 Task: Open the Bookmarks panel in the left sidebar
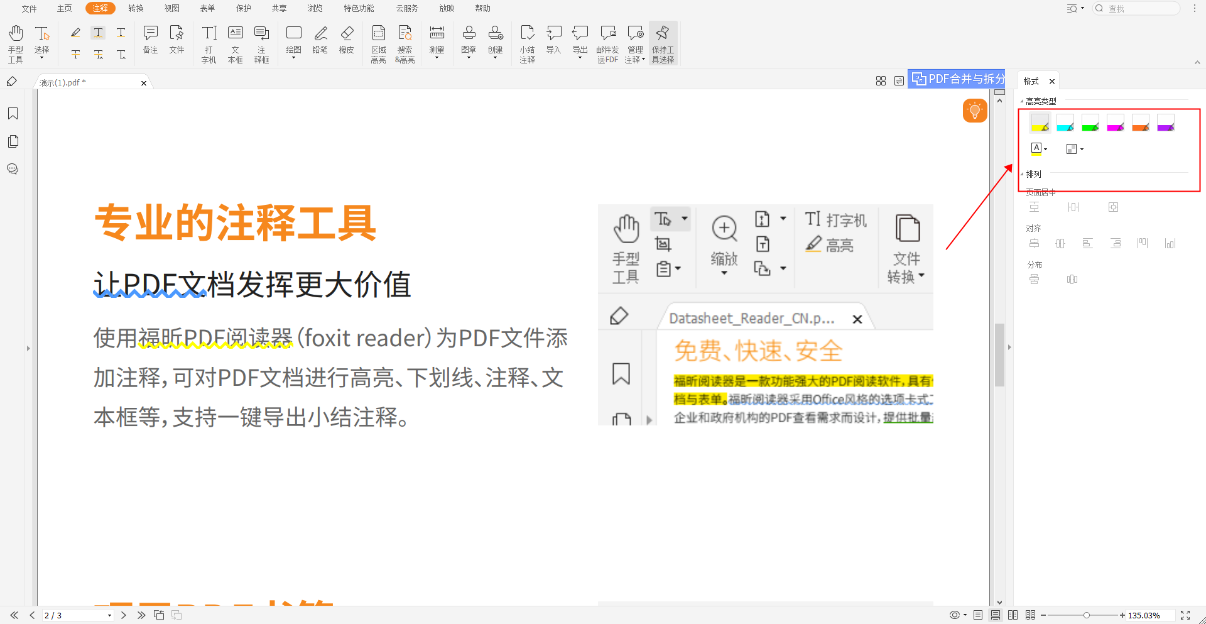pos(13,113)
